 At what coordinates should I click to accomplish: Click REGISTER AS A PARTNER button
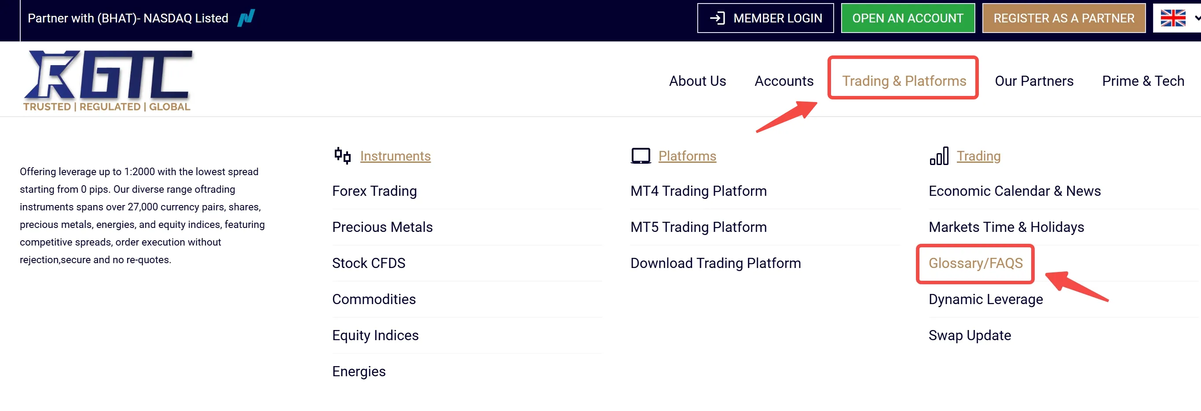point(1063,18)
